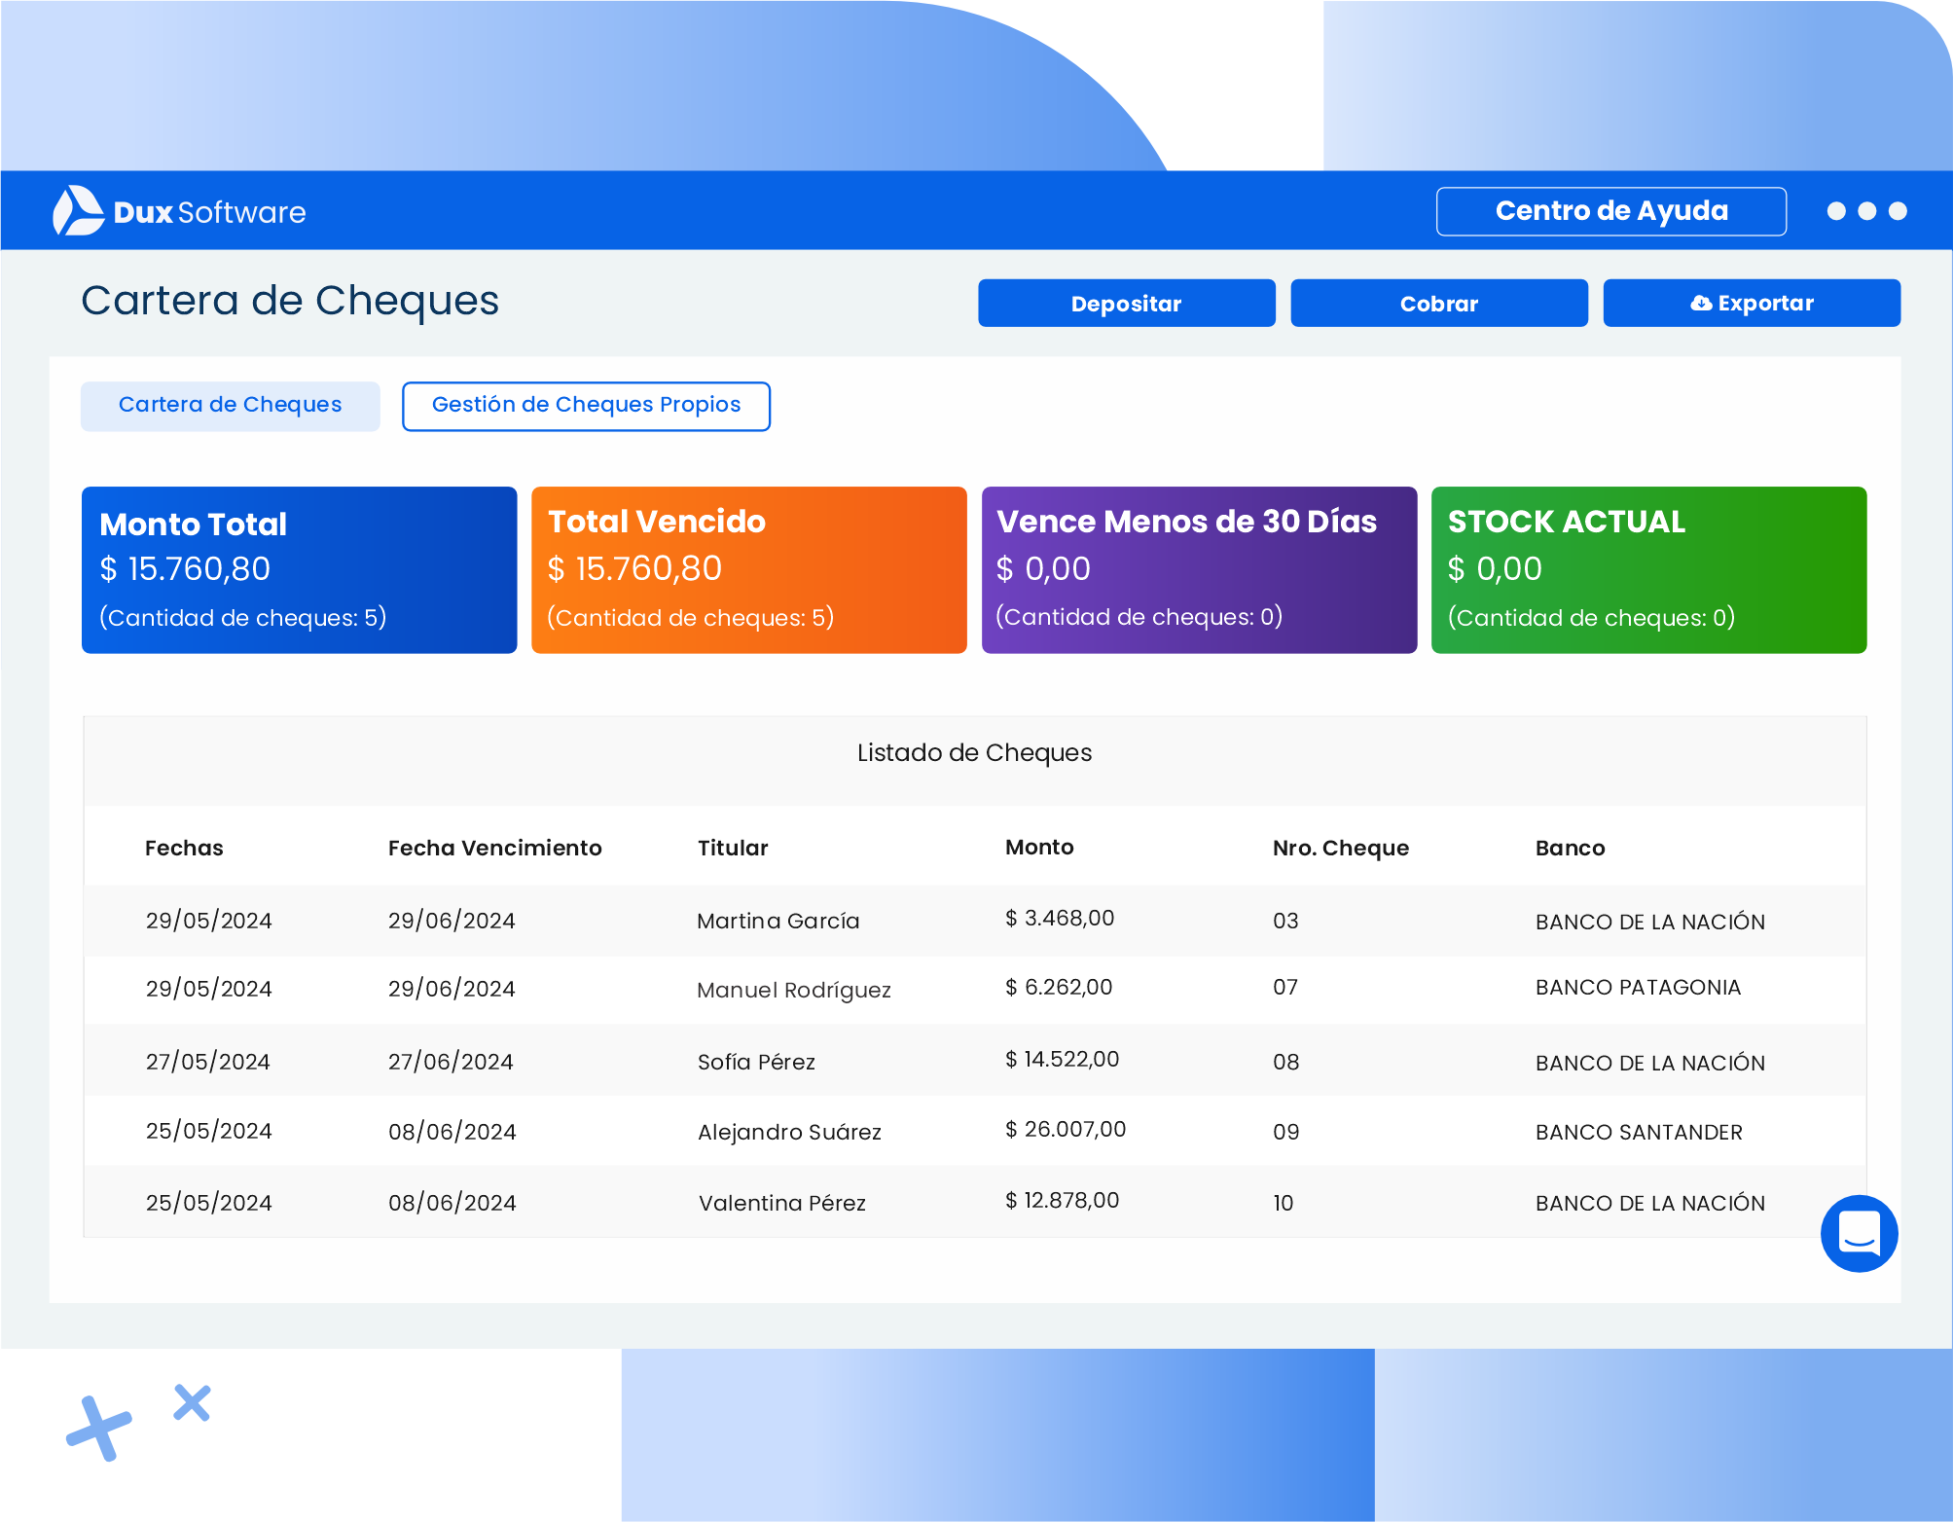Click the amount $ 14.522,00
1953x1522 pixels.
click(1062, 1059)
